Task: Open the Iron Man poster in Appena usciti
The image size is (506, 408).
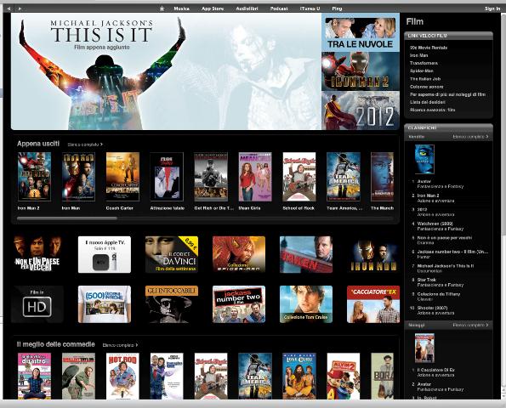Action: tap(78, 177)
